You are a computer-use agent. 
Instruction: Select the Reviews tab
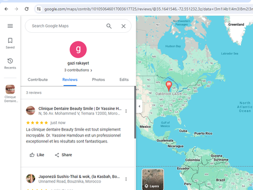click(x=70, y=80)
